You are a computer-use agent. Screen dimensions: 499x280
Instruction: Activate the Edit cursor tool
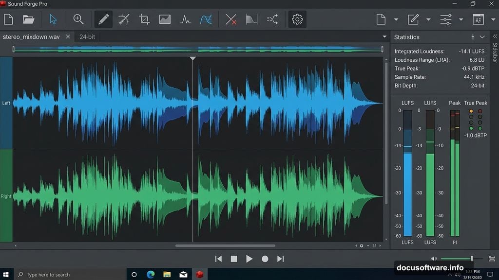(x=54, y=19)
